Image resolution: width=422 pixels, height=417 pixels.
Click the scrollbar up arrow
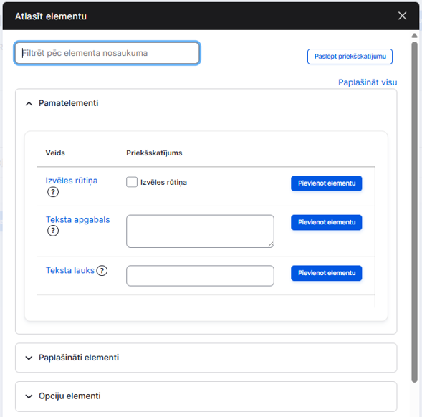414,36
